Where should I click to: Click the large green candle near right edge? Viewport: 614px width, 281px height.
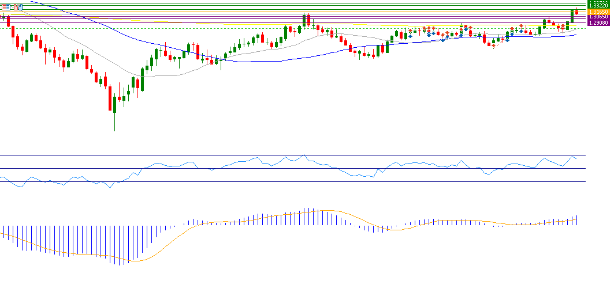(x=572, y=16)
